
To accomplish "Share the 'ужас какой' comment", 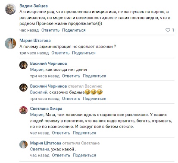I will coord(84,155).
